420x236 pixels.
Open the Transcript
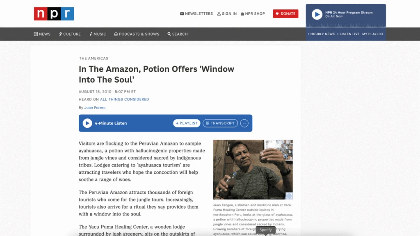[x=220, y=123]
